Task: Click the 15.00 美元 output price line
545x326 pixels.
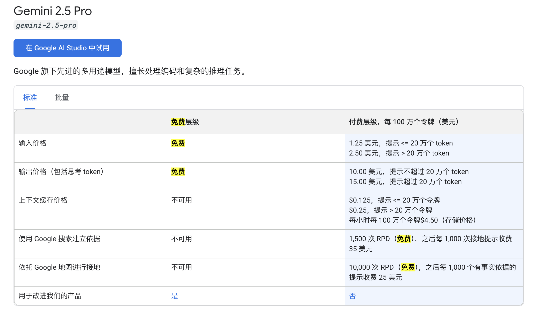Action: 405,182
